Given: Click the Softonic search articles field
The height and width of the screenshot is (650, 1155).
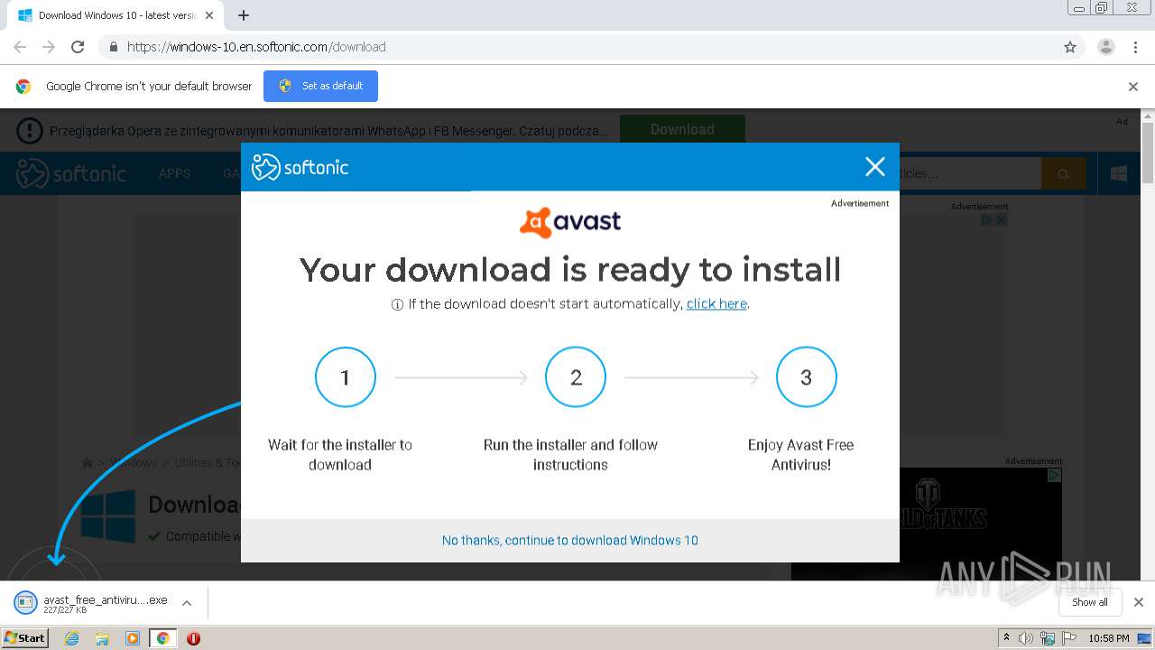Looking at the screenshot, I should (x=970, y=173).
